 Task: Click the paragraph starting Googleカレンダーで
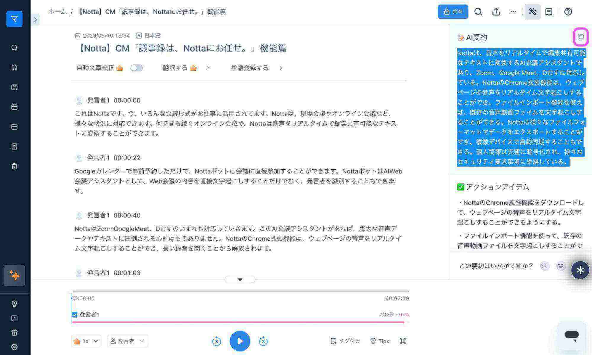pos(238,181)
